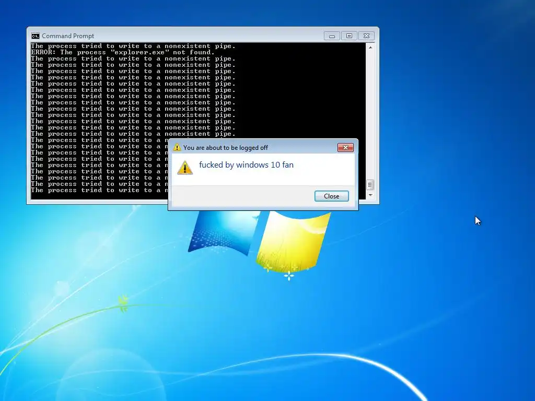This screenshot has width=535, height=401.
Task: Click the large warning icon in the dialog
Action: [185, 168]
